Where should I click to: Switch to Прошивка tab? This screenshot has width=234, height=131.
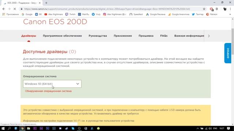[x=146, y=36]
